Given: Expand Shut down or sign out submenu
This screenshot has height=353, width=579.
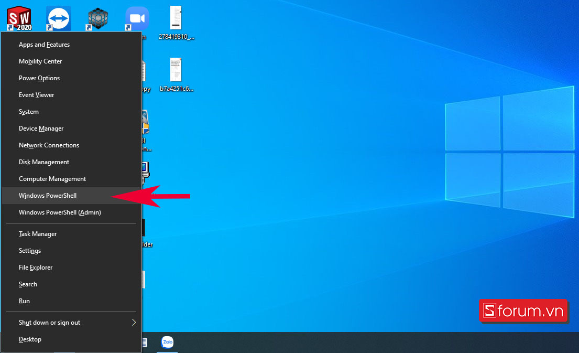Looking at the screenshot, I should coord(72,323).
